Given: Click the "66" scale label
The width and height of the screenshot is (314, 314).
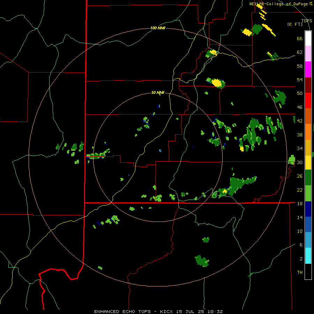Looking at the screenshot, I should pyautogui.click(x=300, y=39).
